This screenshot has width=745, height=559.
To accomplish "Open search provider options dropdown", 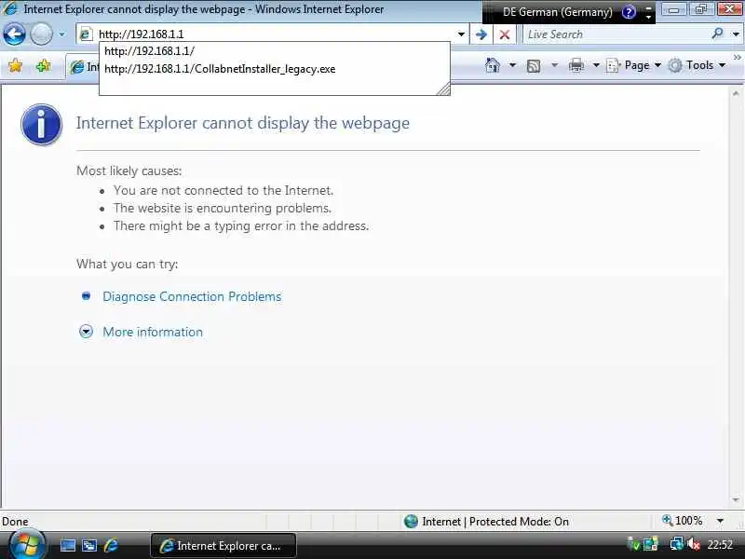I will [736, 34].
